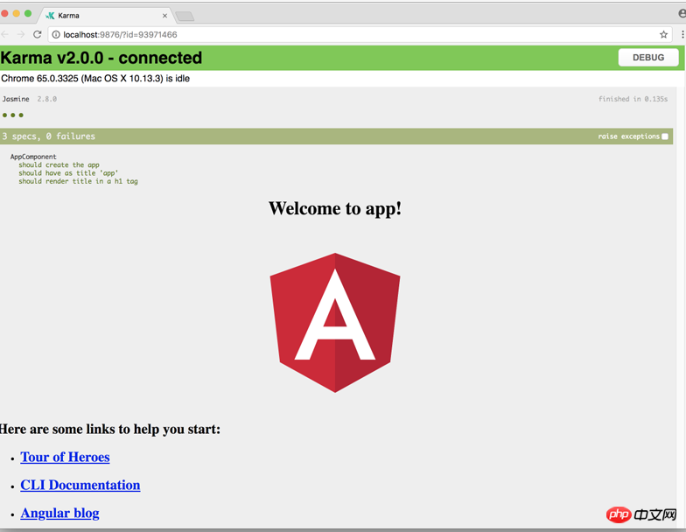Bookmark this page with the star icon
The height and width of the screenshot is (532, 686).
pyautogui.click(x=663, y=35)
